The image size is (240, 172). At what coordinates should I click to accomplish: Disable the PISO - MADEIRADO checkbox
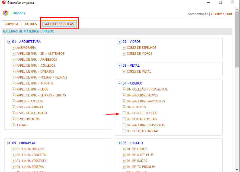point(14,107)
